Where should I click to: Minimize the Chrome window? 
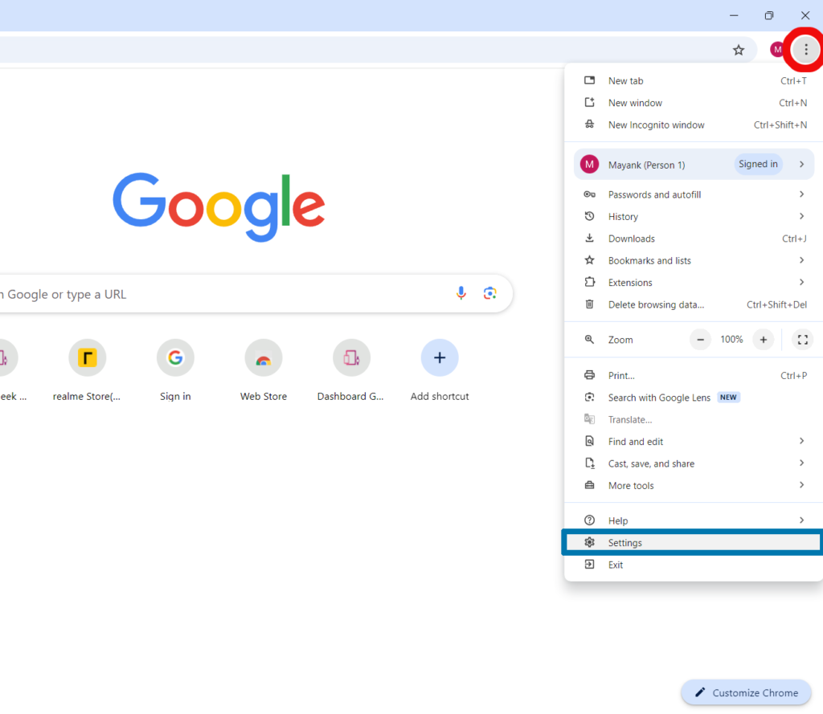tap(734, 15)
